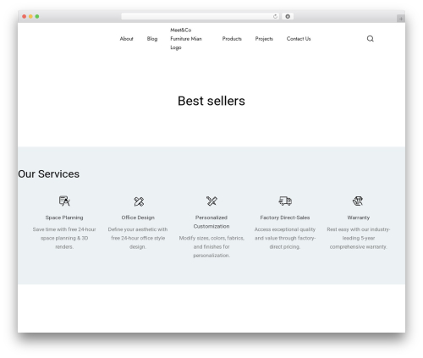Click the browser download indicator button
The image size is (423, 358).
tap(288, 16)
